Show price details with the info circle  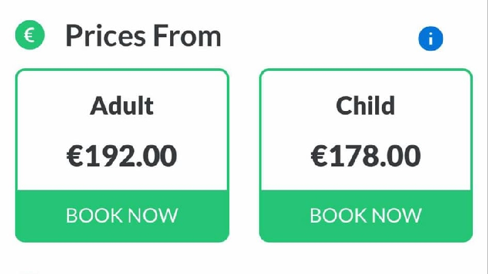pyautogui.click(x=431, y=38)
